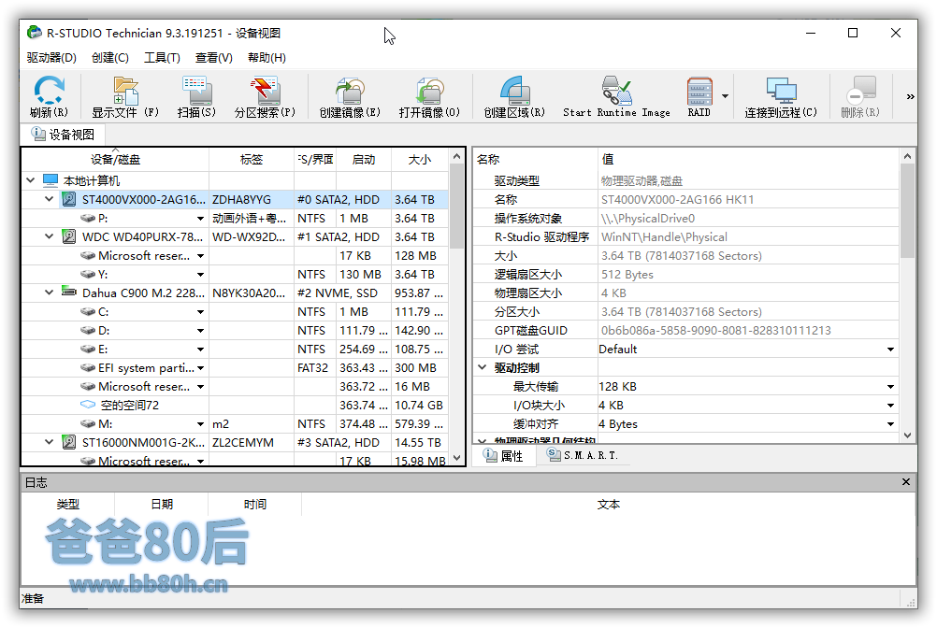937x628 pixels.
Task: Switch to the S.M.A.R.T. tab
Action: tap(583, 455)
